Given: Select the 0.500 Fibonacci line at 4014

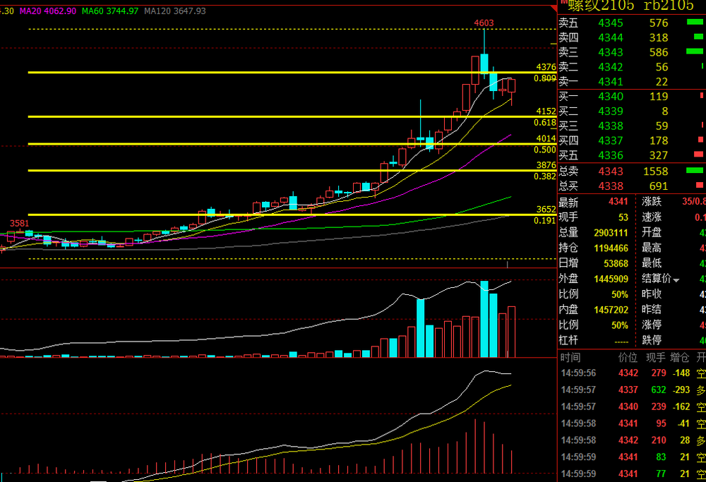Looking at the screenshot, I should pyautogui.click(x=282, y=144).
